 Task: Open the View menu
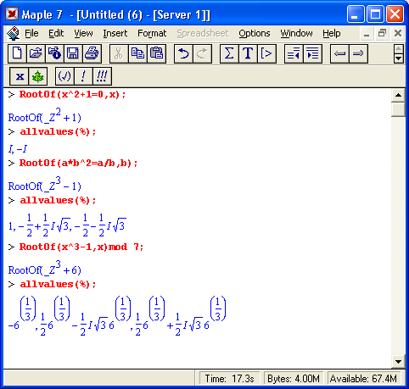[x=83, y=33]
